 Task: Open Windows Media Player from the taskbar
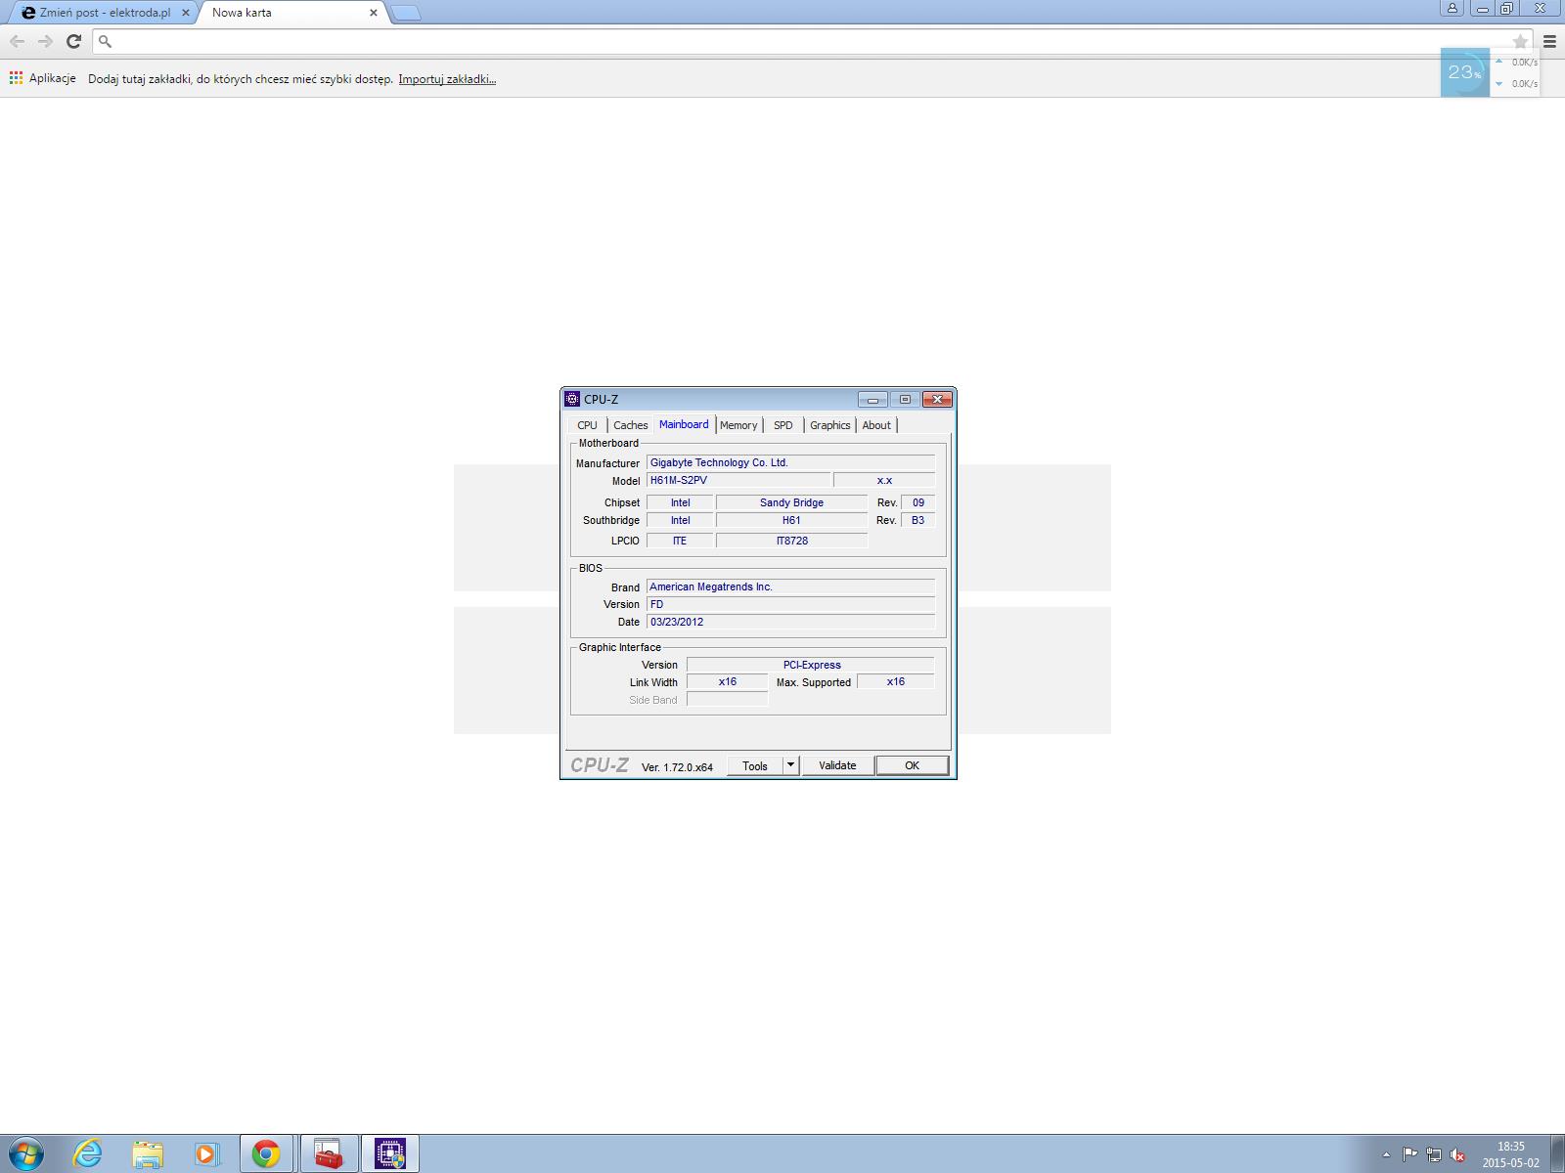pyautogui.click(x=206, y=1153)
